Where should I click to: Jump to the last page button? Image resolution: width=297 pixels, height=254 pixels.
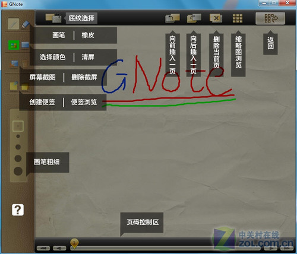point(287,248)
